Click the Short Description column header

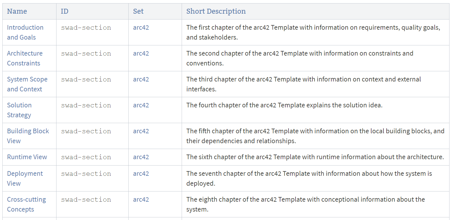coord(216,11)
